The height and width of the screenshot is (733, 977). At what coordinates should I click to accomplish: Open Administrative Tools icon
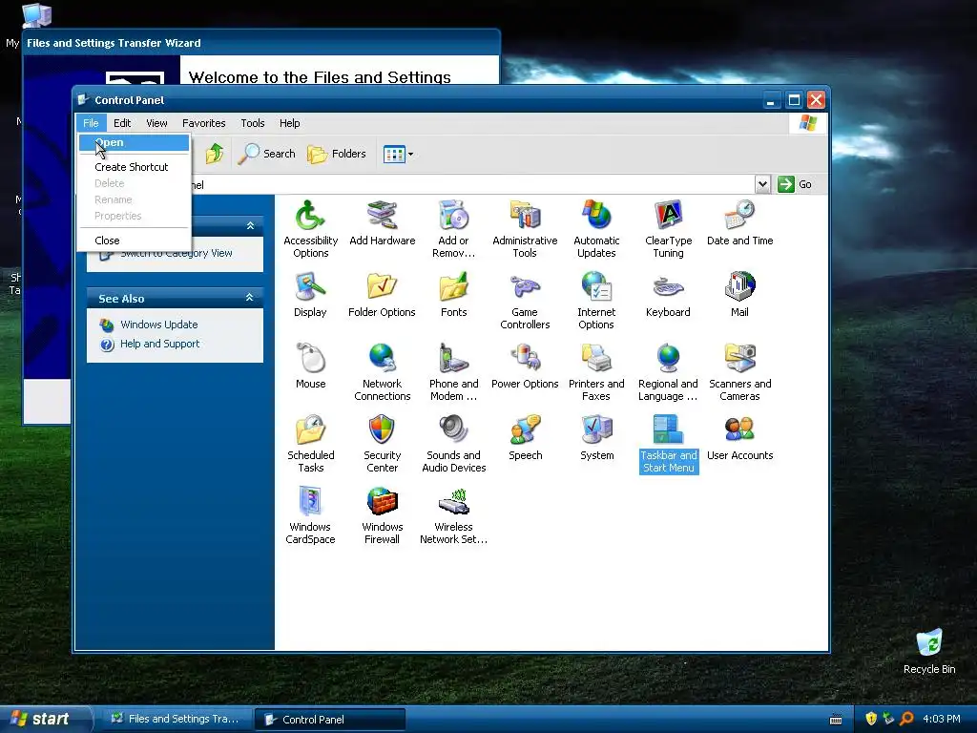(525, 228)
